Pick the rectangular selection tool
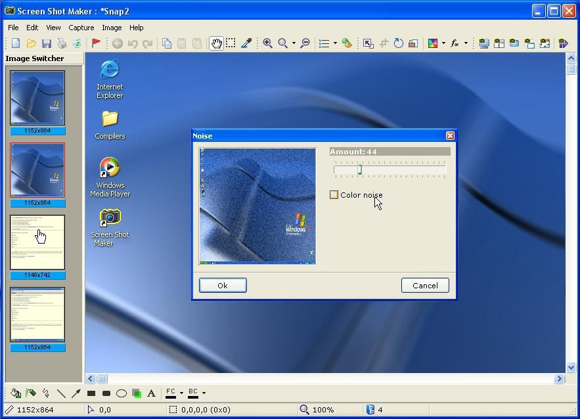The height and width of the screenshot is (419, 580). 231,43
